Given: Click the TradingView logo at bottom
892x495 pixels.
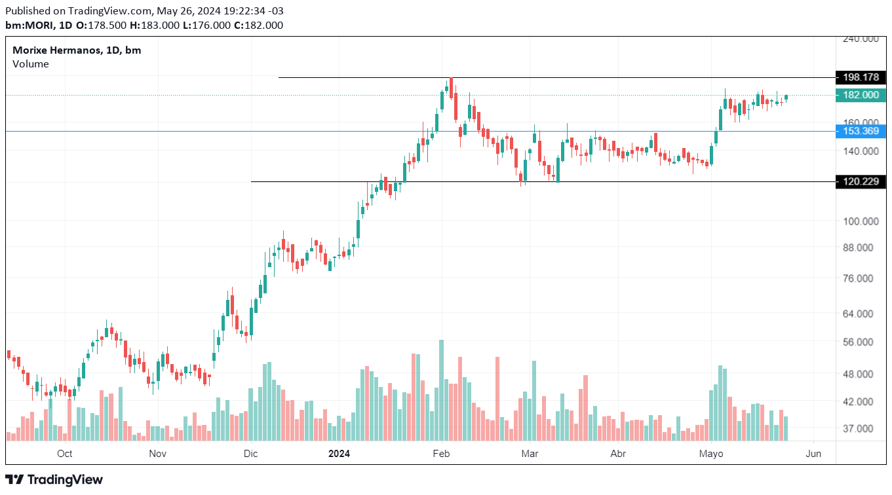Looking at the screenshot, I should pos(54,479).
